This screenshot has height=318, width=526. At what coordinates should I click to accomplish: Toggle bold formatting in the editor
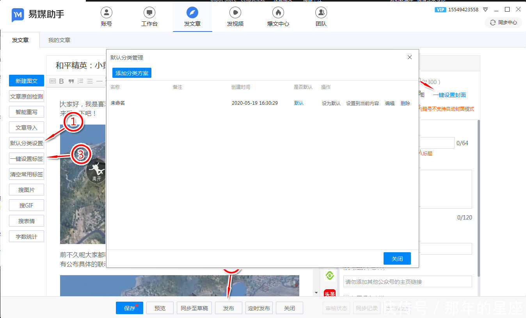61,81
